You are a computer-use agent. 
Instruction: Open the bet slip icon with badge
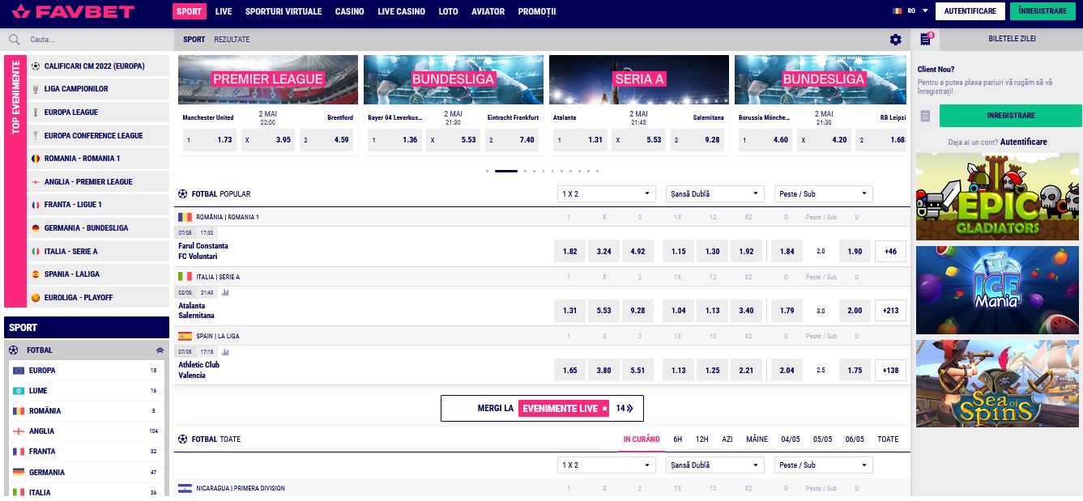click(926, 39)
